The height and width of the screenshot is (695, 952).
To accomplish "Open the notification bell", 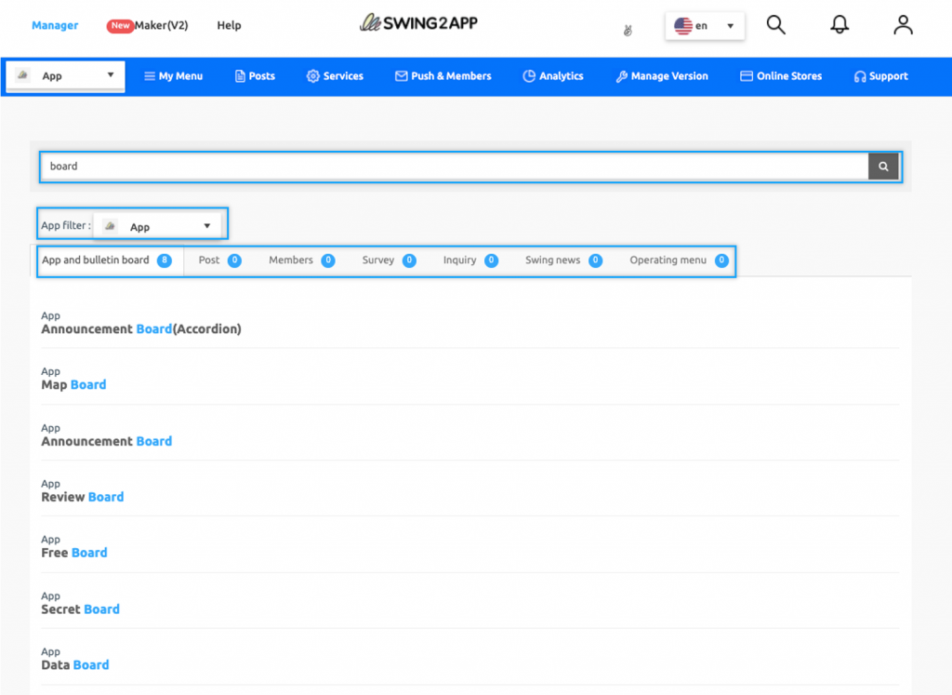I will (x=840, y=25).
